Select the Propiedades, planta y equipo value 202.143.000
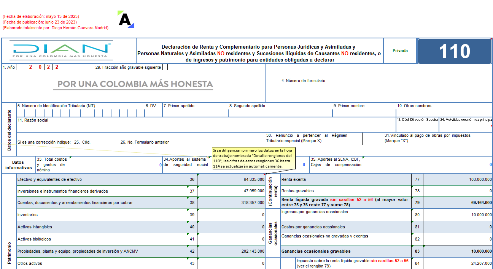This screenshot has width=493, height=269. (231, 251)
